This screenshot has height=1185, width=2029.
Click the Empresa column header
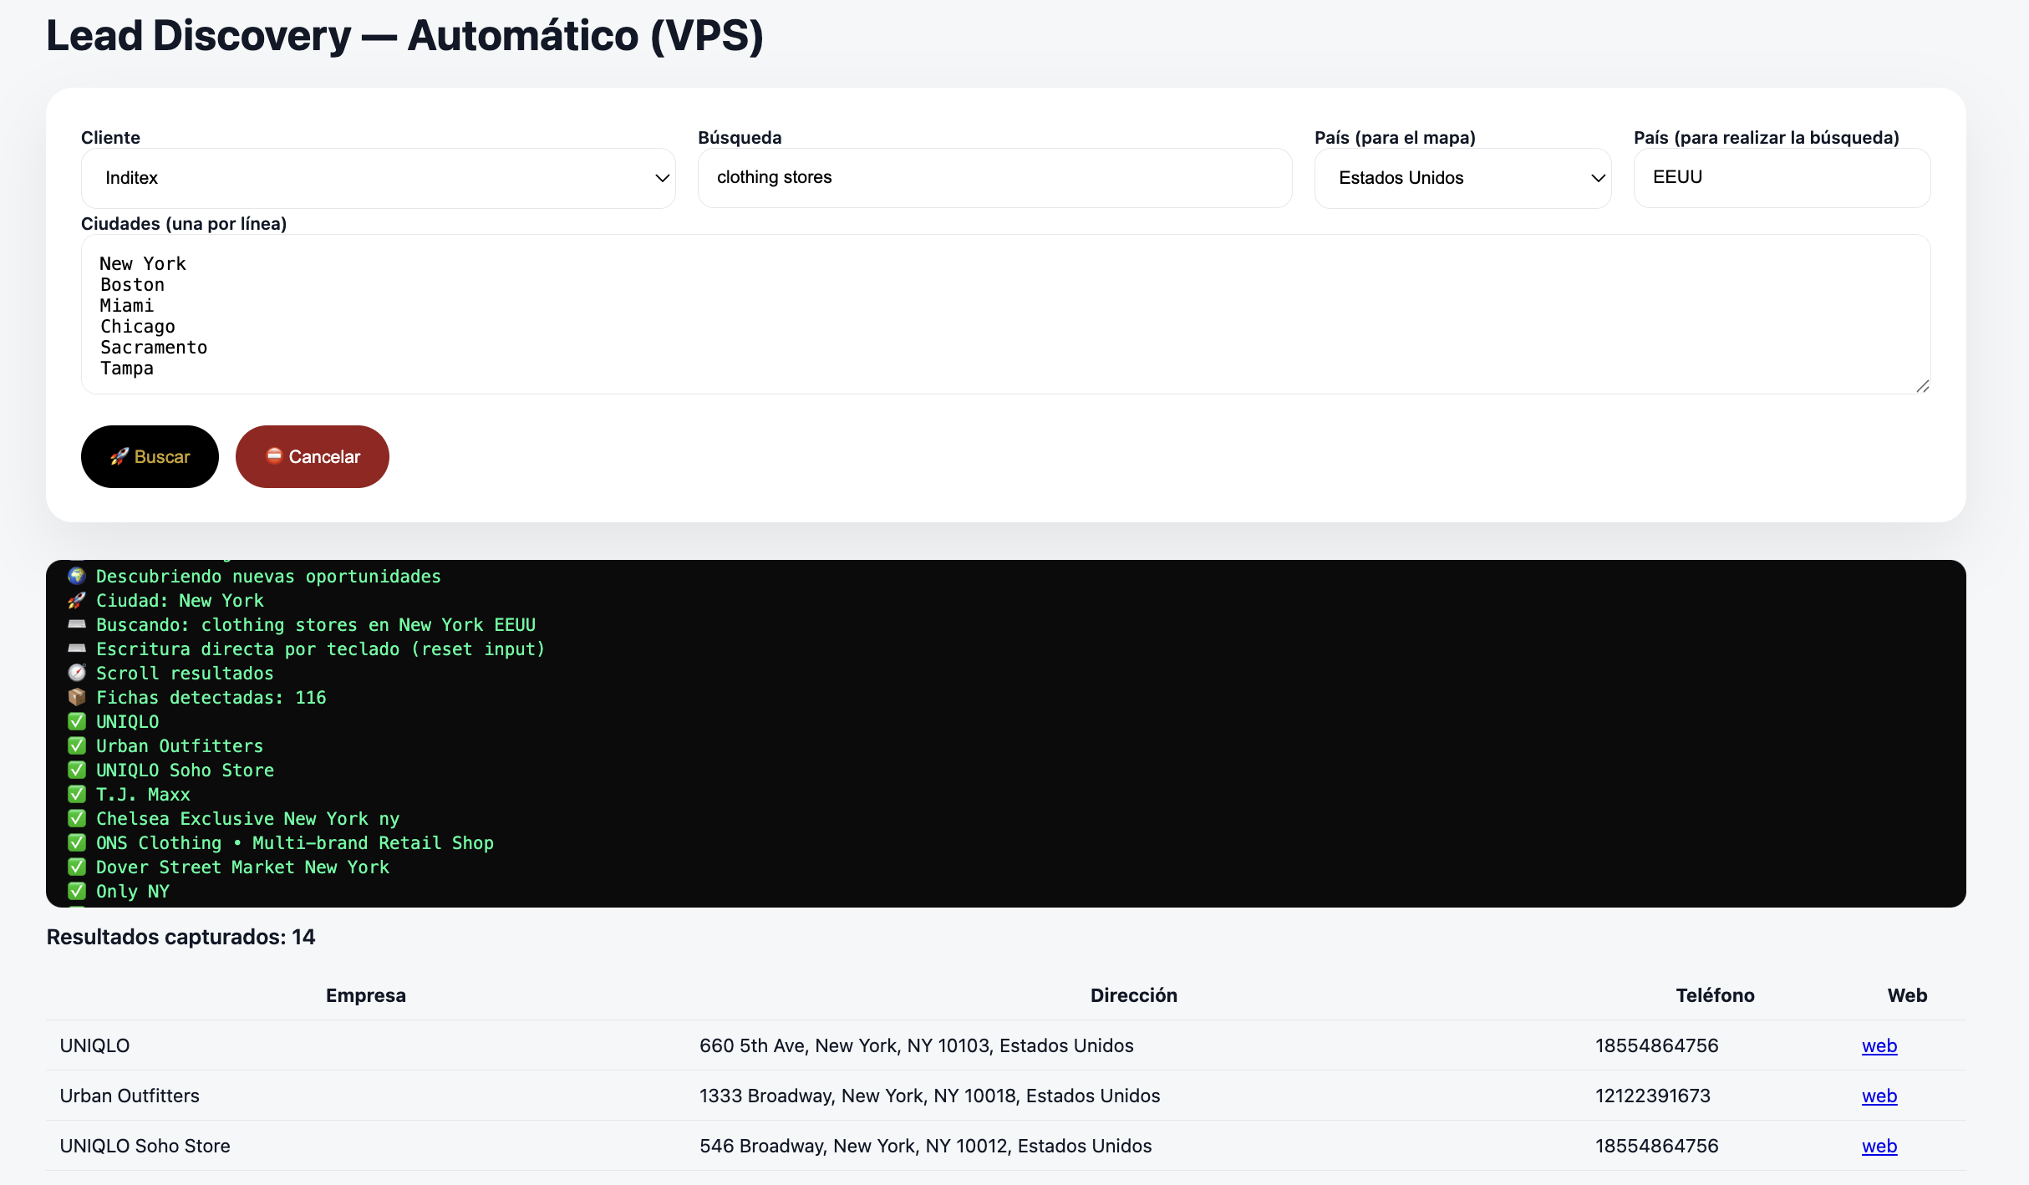point(365,995)
